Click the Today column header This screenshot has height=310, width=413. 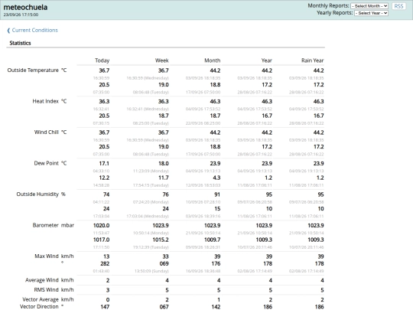pos(102,60)
